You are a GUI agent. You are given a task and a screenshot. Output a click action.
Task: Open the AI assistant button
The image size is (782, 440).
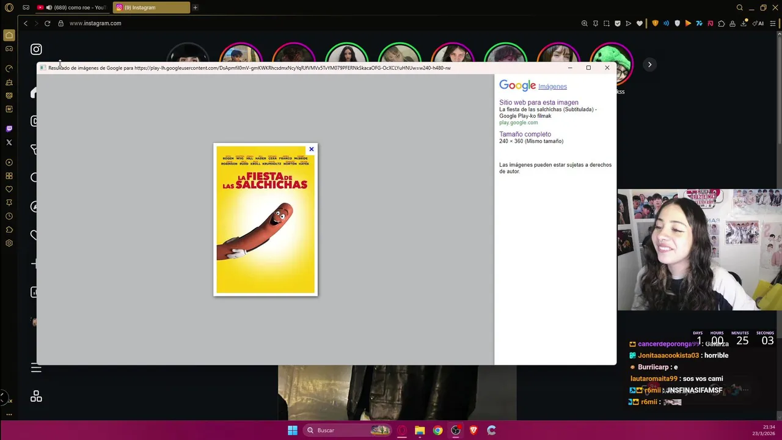click(x=759, y=23)
